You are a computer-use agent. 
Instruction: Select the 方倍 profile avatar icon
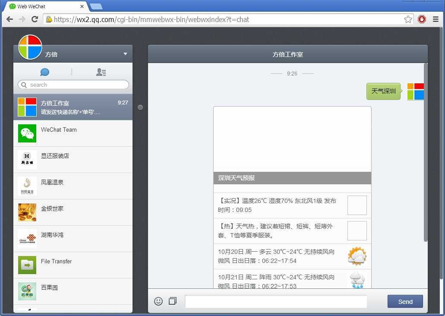[x=30, y=47]
